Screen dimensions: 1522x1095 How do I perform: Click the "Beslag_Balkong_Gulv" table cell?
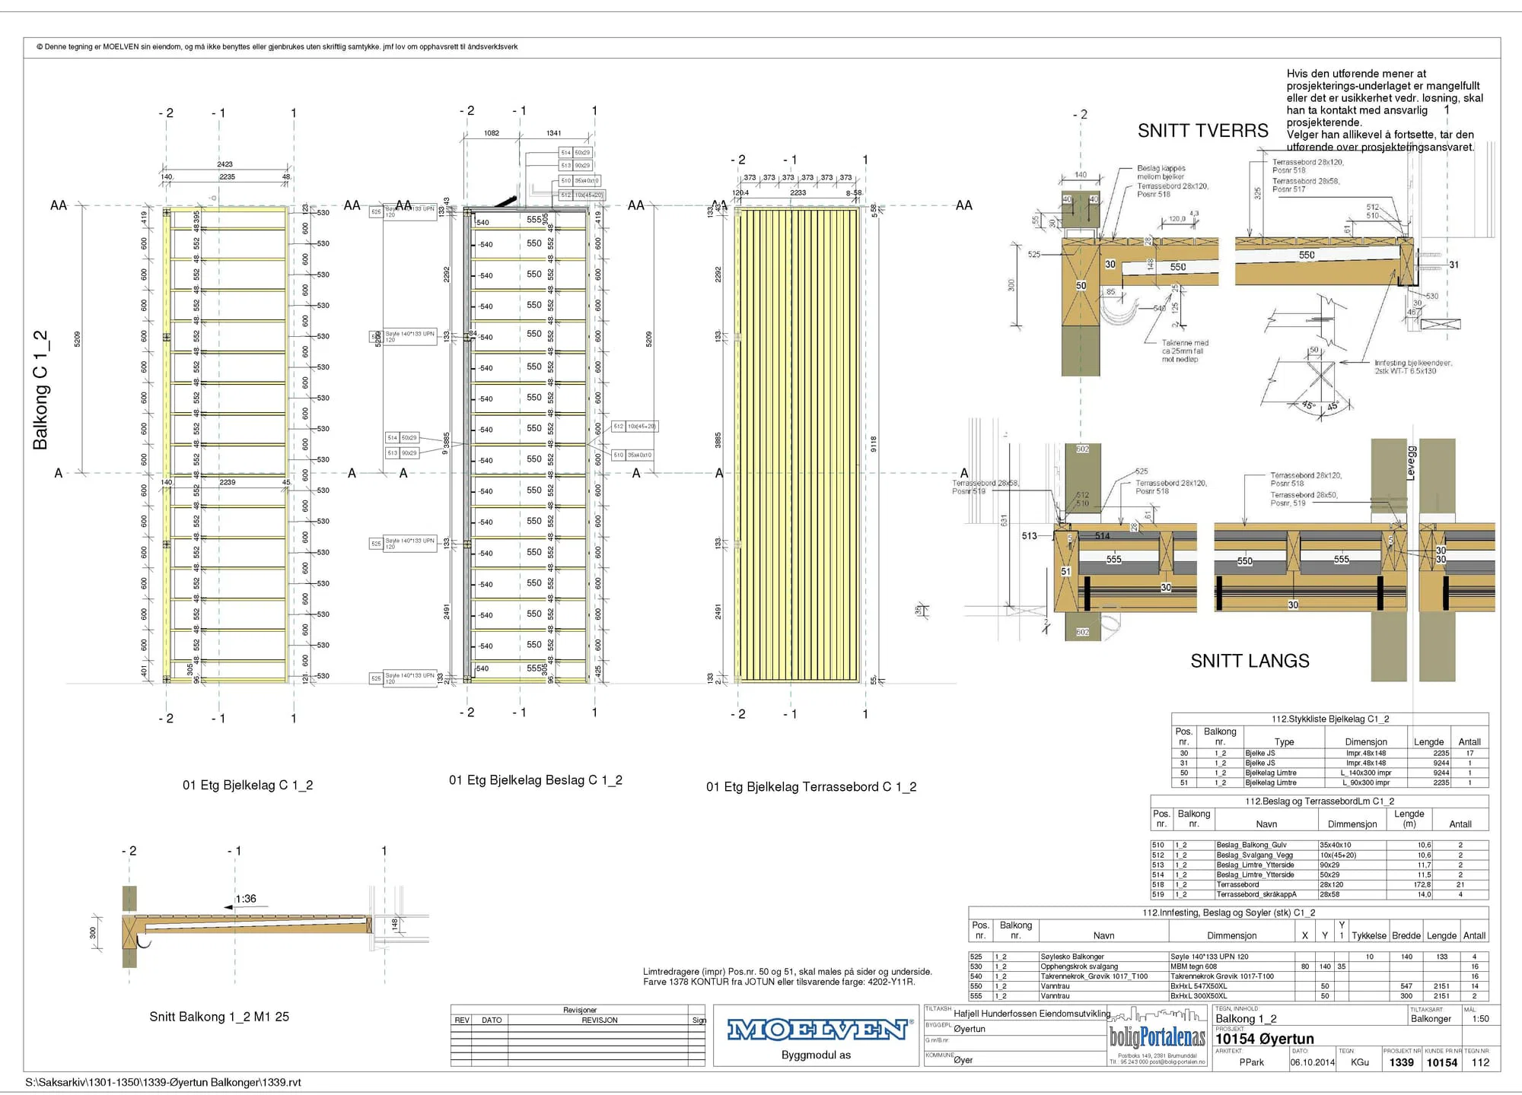[1251, 845]
